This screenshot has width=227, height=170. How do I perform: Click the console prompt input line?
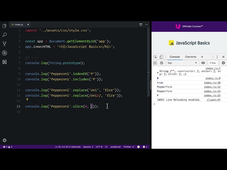(190, 104)
